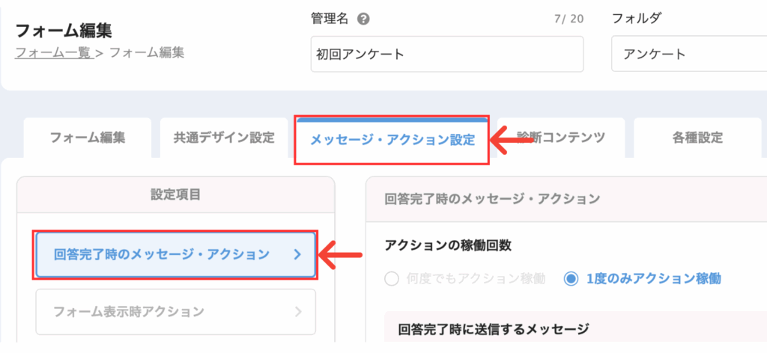Open フォーム表示時アクション settings item
Screen dimensions: 767x353
point(175,312)
